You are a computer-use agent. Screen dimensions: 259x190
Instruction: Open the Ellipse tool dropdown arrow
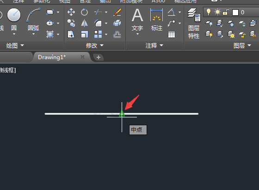pyautogui.click(x=58, y=23)
